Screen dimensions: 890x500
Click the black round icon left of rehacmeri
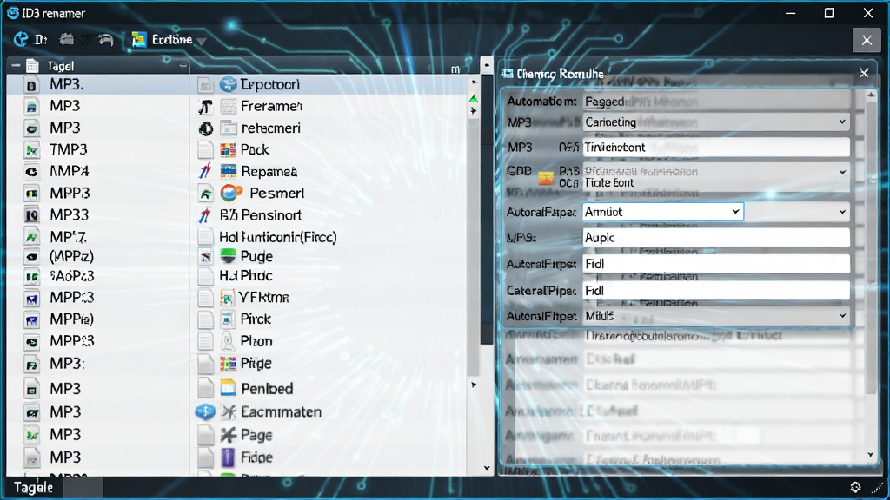[x=206, y=128]
